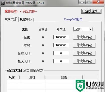The width and height of the screenshot is (105, 92).
Task: Click the 最大人口 modify value input field
Action: coord(61,61)
